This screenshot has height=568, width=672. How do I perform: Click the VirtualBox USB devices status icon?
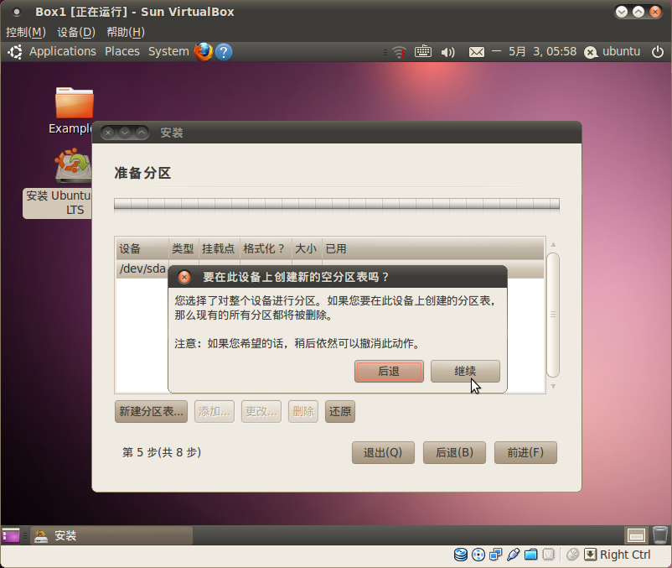tap(514, 555)
